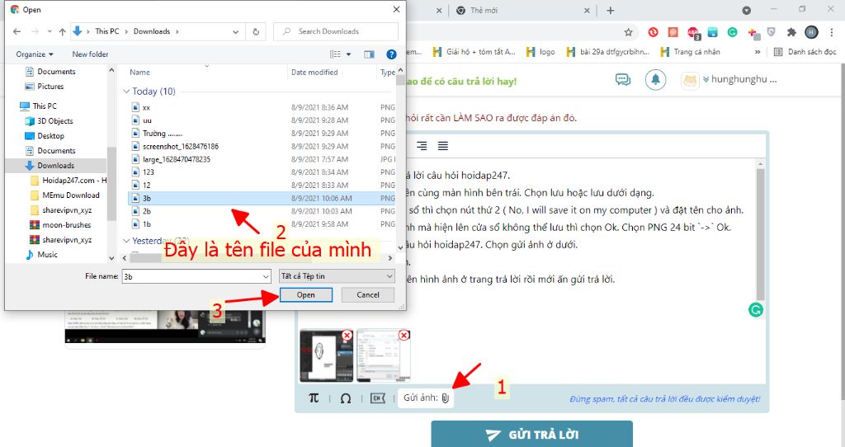
Task: Click the Up one level arrow in dialog
Action: pos(63,32)
